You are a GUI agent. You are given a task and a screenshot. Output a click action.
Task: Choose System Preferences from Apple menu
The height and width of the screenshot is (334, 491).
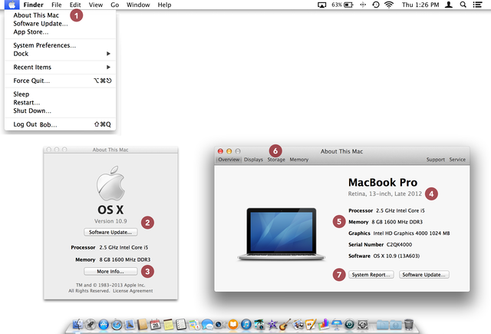point(44,45)
